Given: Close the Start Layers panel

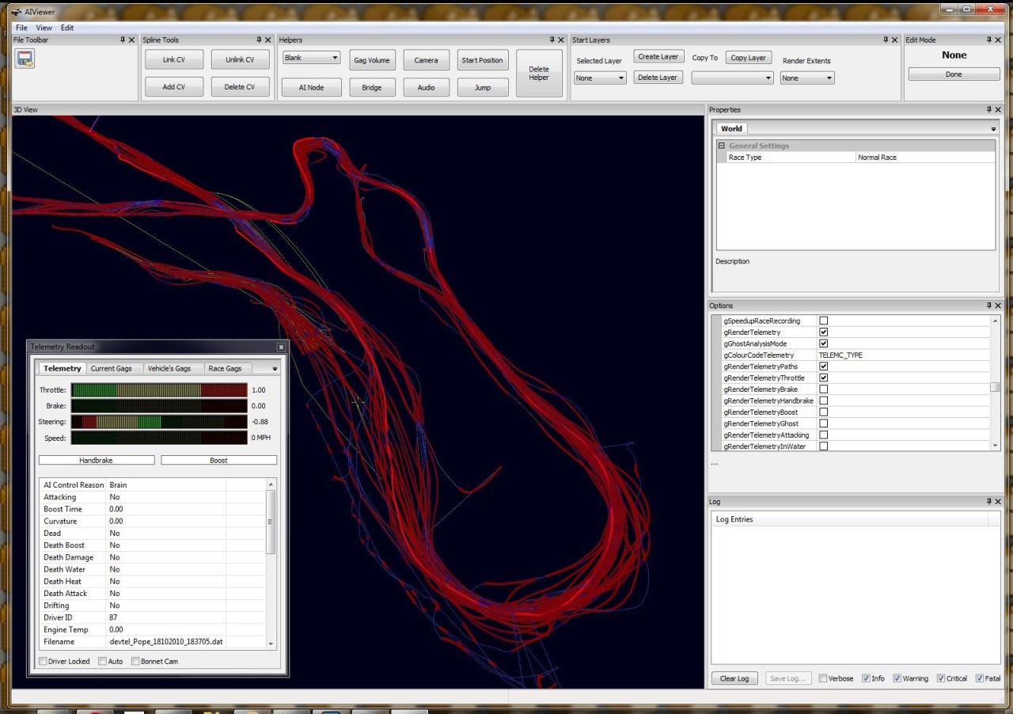Looking at the screenshot, I should point(895,40).
